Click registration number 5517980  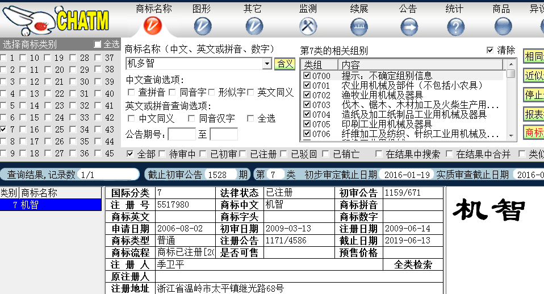(x=173, y=204)
